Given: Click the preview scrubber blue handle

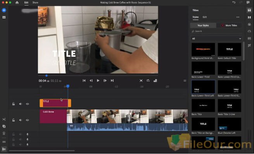Looking at the screenshot, I should coord(47,76).
